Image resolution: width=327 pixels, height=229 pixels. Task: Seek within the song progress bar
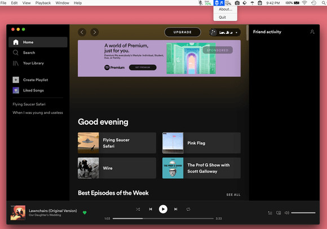point(163,219)
